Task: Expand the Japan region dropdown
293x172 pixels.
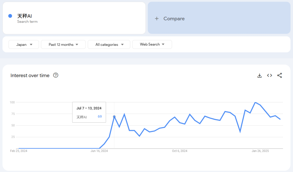Action: (24, 44)
